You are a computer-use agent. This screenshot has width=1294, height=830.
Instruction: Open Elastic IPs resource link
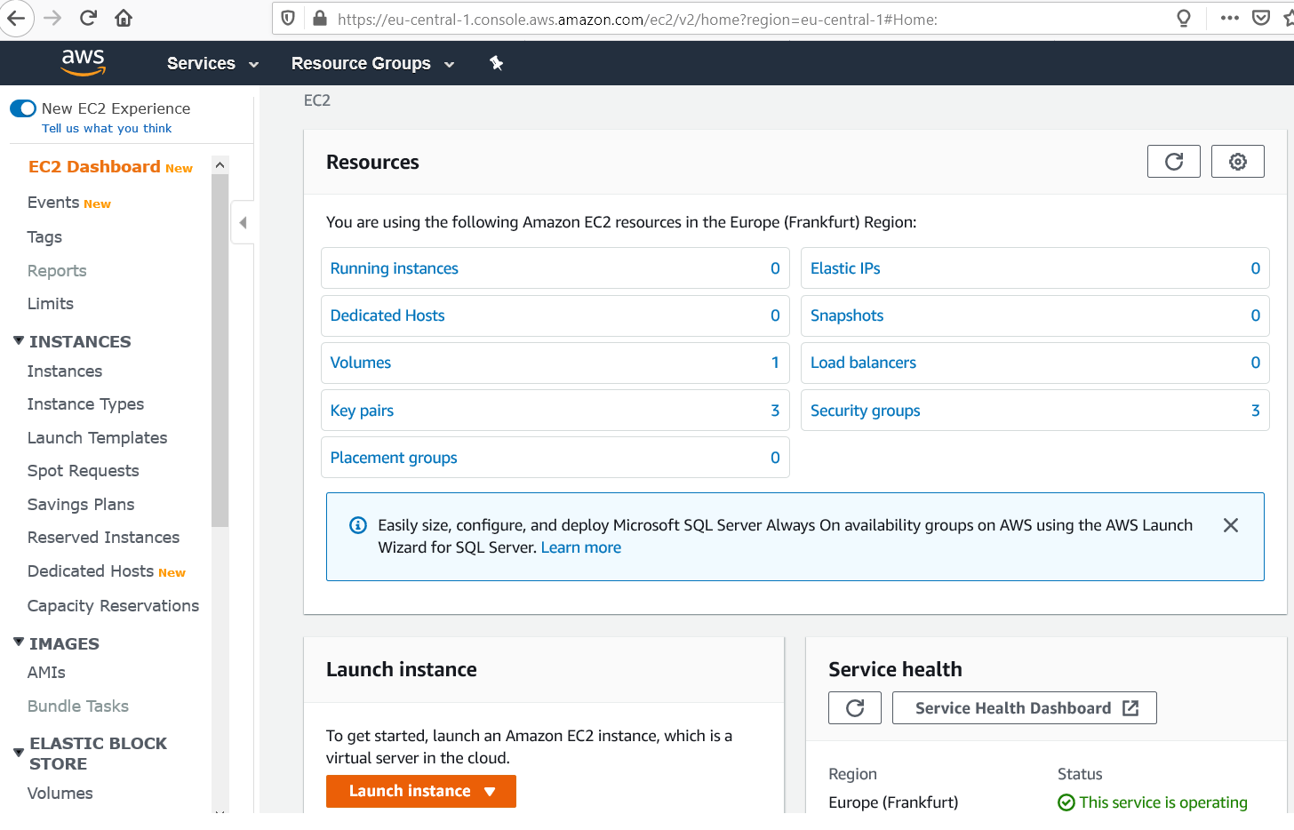click(845, 268)
